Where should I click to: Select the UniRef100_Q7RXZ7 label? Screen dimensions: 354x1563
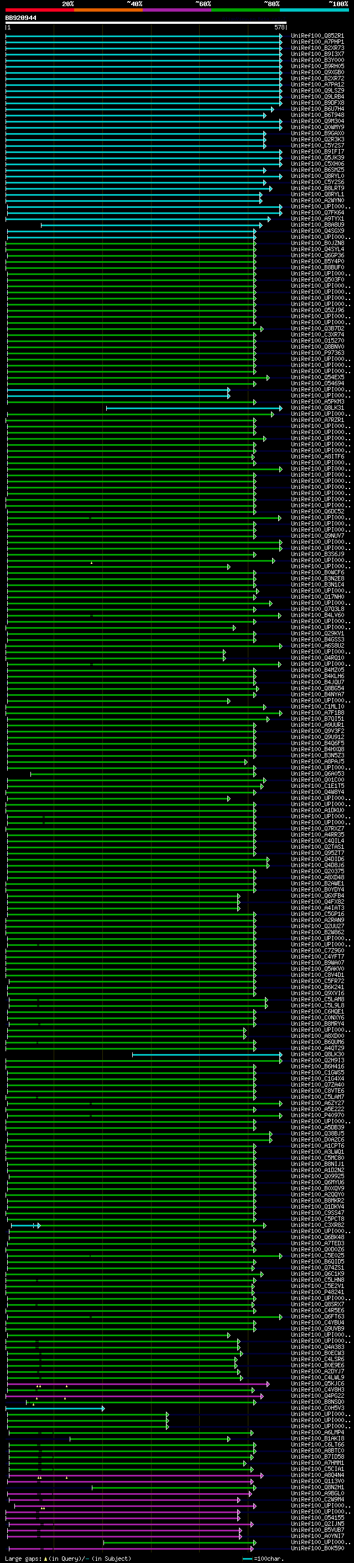317,828
